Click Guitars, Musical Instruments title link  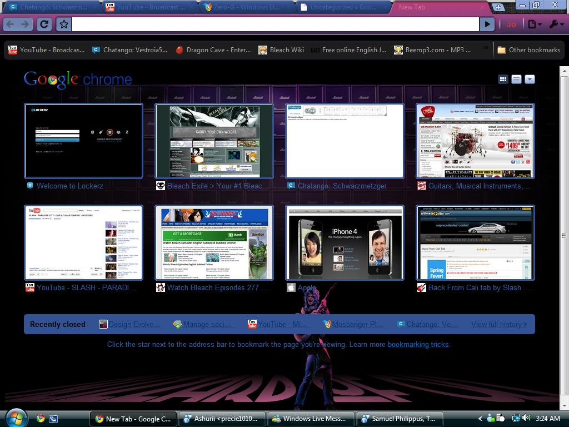click(479, 186)
